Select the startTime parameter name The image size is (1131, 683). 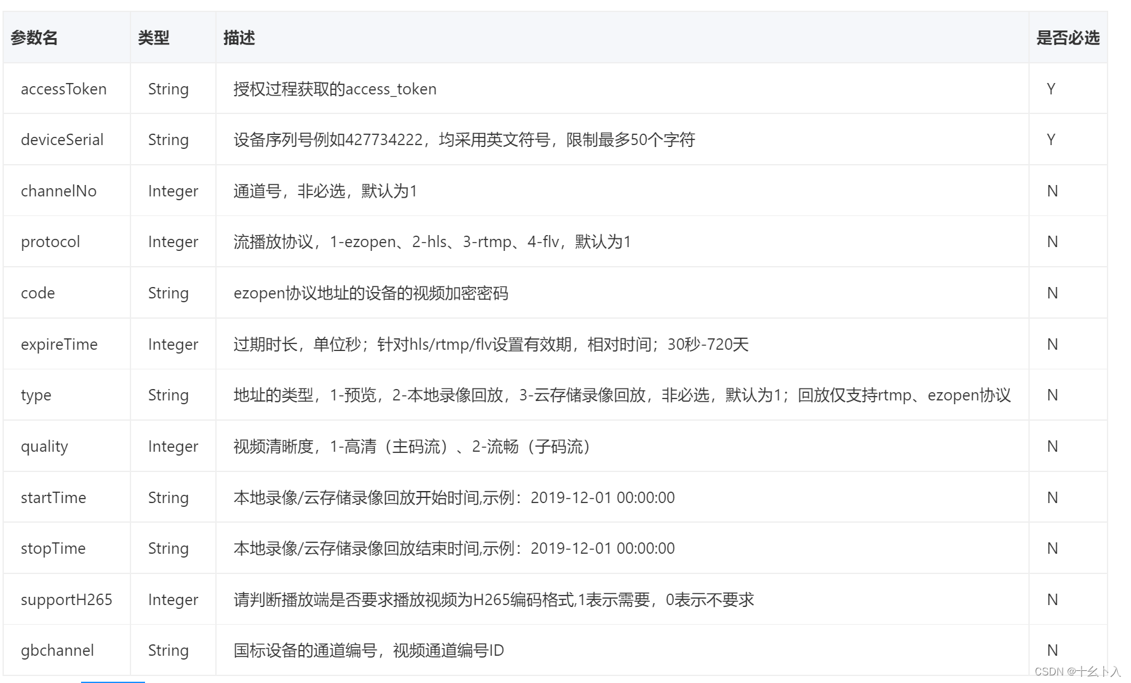coord(53,498)
